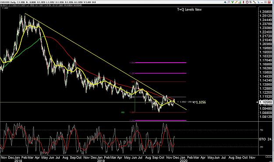Select the topmost magenta level line
274x162 pixels.
coord(160,63)
